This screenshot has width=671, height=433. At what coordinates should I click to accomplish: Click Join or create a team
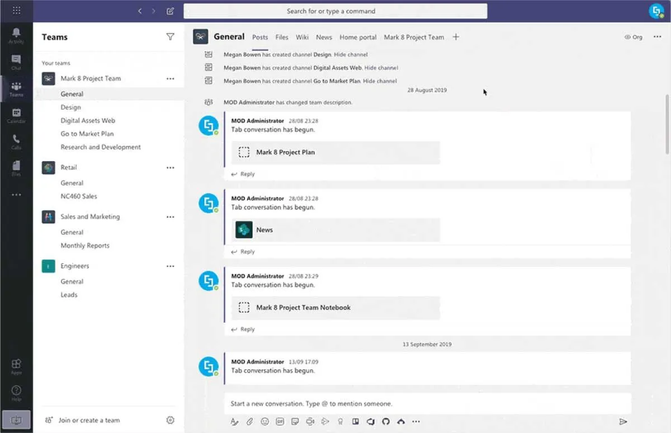click(x=83, y=420)
